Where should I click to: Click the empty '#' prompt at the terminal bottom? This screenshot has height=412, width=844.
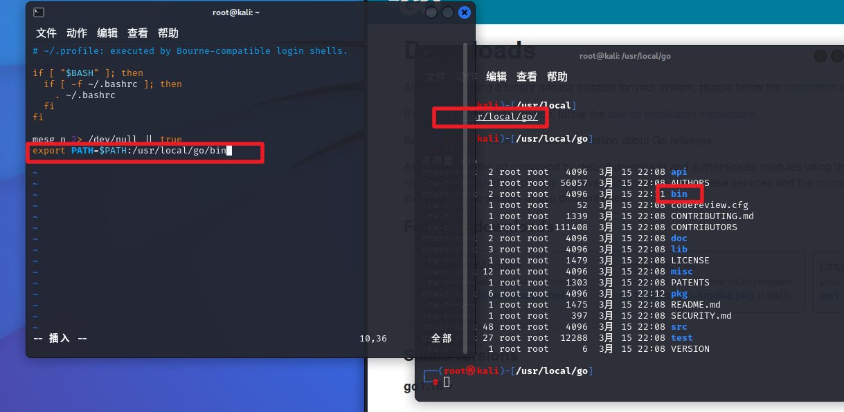[x=435, y=382]
